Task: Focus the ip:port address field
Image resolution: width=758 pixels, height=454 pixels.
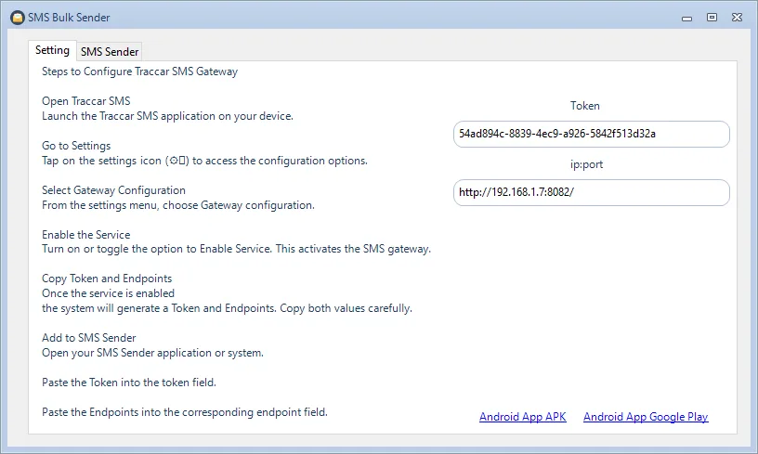Action: click(591, 193)
